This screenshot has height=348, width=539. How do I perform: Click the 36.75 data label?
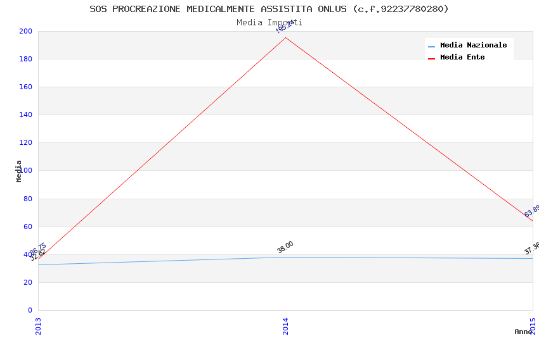click(38, 249)
